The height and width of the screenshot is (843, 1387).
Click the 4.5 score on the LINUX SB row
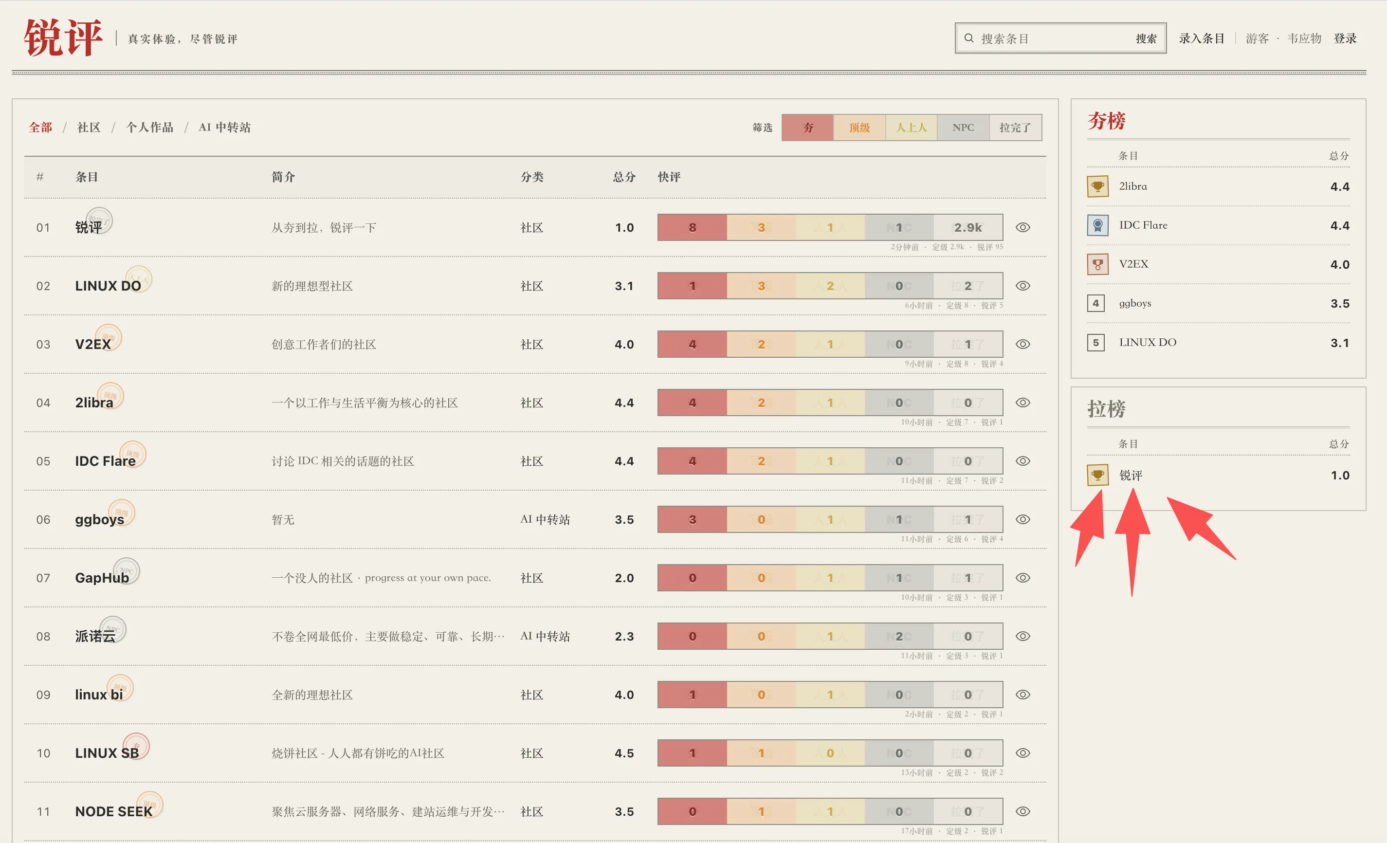click(x=624, y=753)
